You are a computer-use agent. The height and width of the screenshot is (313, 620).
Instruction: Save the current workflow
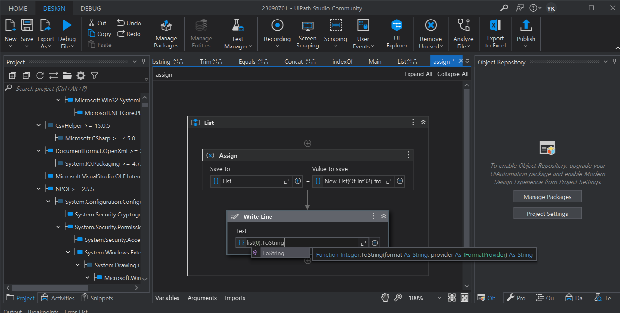[27, 33]
